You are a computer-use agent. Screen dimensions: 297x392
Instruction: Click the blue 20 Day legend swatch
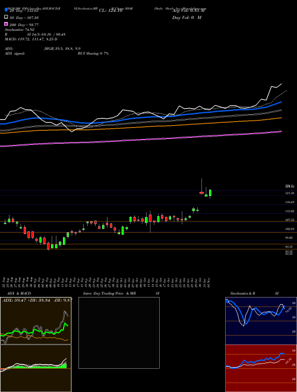tap(6, 10)
